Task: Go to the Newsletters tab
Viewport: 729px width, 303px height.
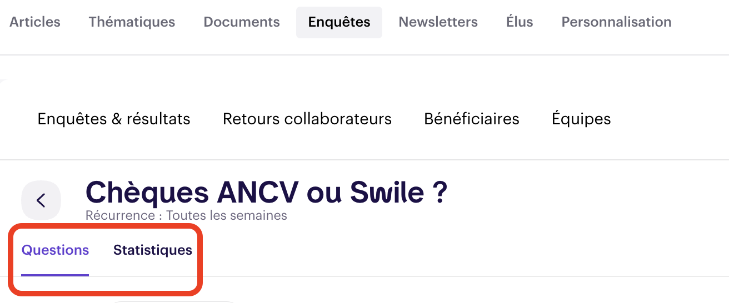Action: tap(438, 22)
